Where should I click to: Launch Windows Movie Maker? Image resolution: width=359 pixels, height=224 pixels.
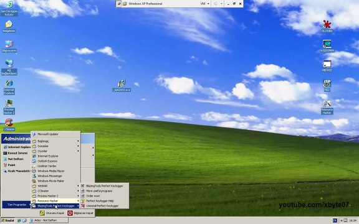(55, 181)
